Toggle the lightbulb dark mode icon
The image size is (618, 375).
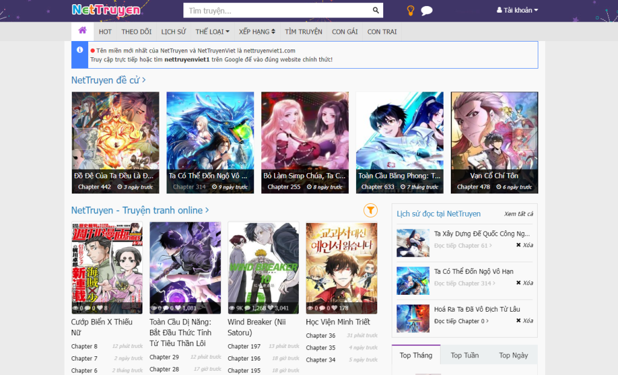coord(410,10)
